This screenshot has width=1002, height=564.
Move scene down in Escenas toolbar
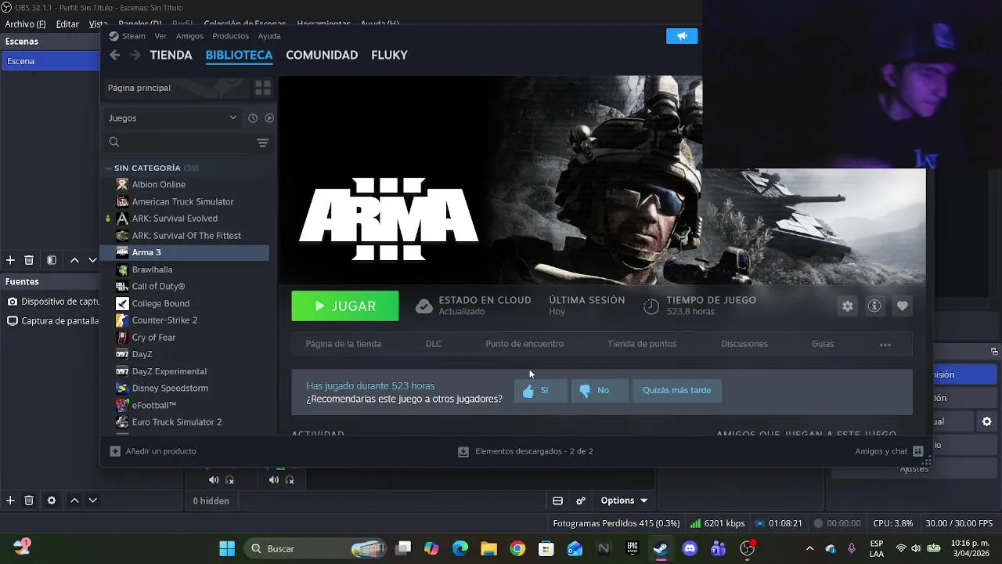[x=92, y=260]
